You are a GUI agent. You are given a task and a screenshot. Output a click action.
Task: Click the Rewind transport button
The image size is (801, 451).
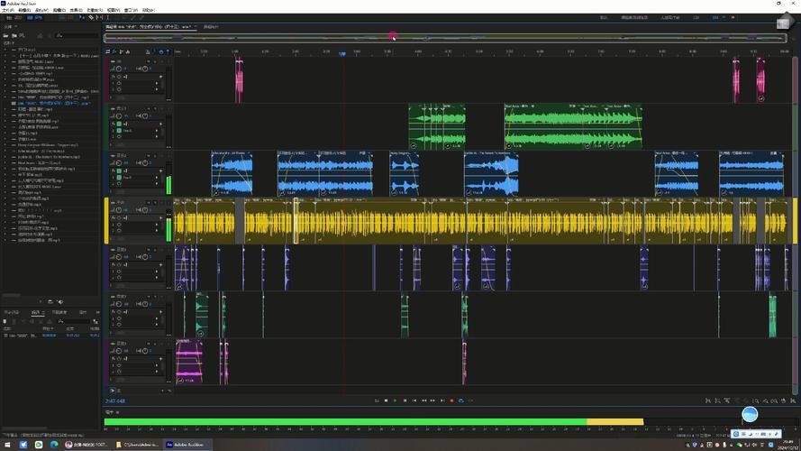tap(423, 400)
